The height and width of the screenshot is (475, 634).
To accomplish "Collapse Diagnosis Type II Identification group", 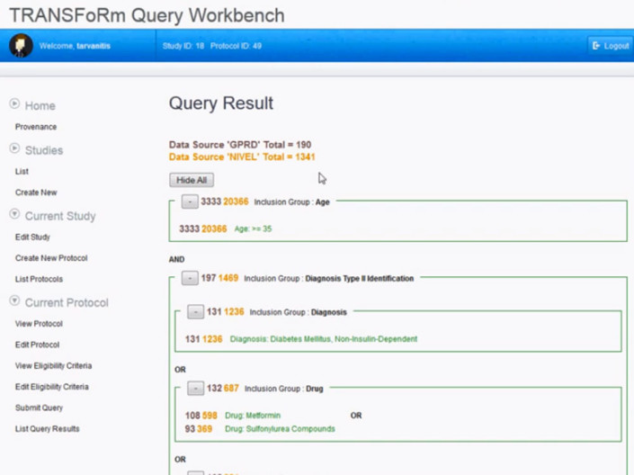I will pyautogui.click(x=190, y=278).
